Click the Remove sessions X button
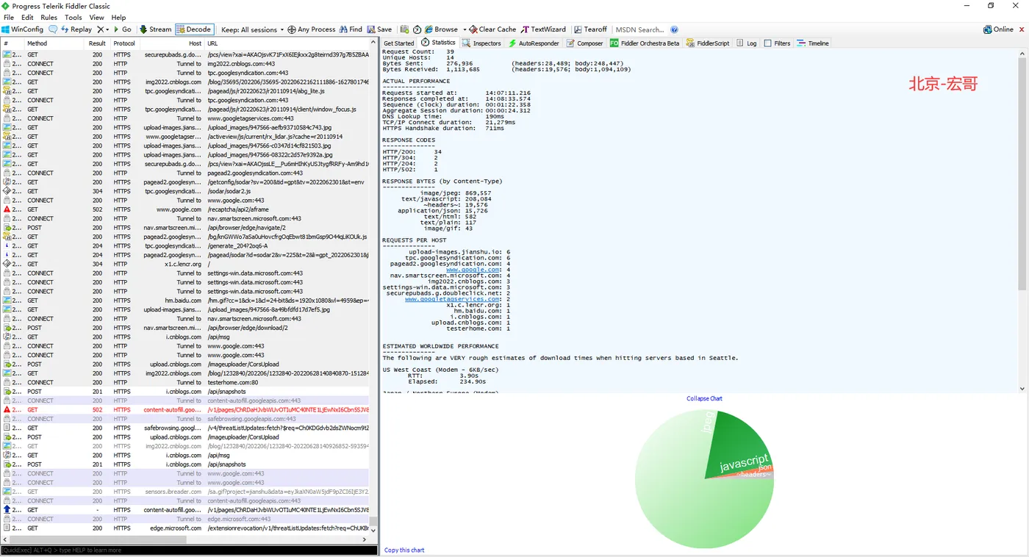The height and width of the screenshot is (557, 1029). pyautogui.click(x=101, y=29)
